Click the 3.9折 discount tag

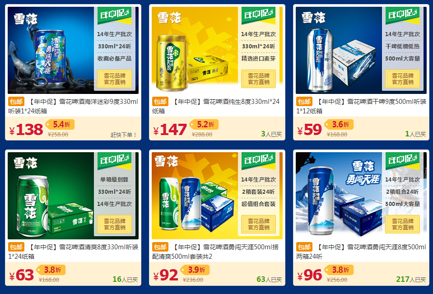tap(195, 270)
